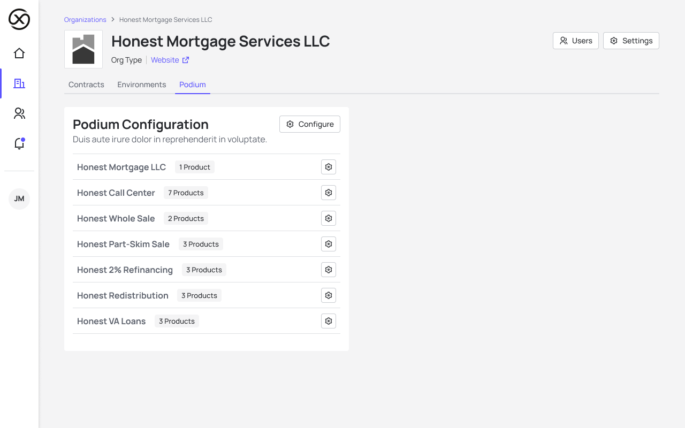This screenshot has height=428, width=685.
Task: Click the Honest Mortgage Services logo thumbnail
Action: pyautogui.click(x=83, y=49)
